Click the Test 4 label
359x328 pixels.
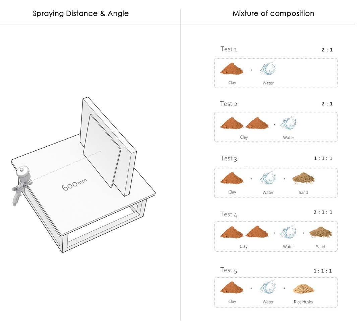point(229,214)
